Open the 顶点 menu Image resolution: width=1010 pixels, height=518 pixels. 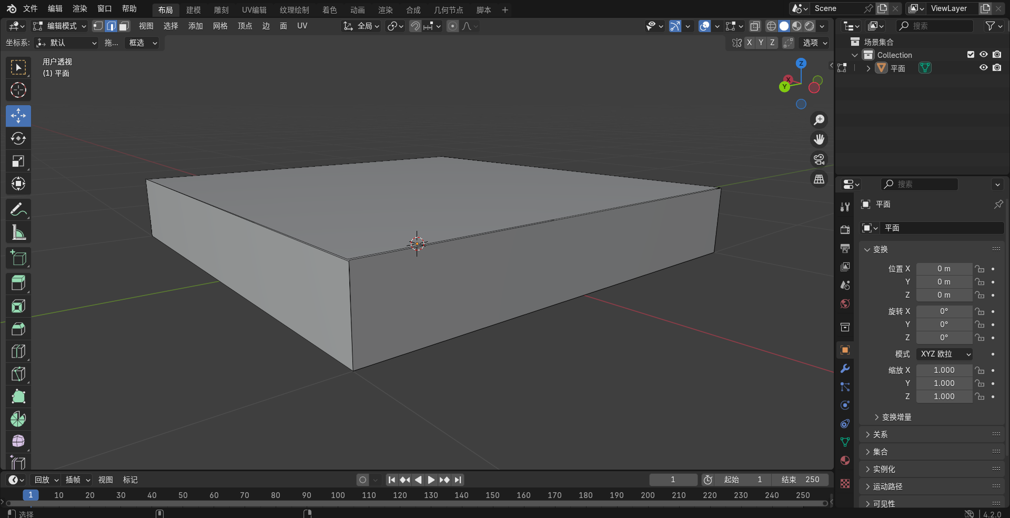tap(245, 26)
